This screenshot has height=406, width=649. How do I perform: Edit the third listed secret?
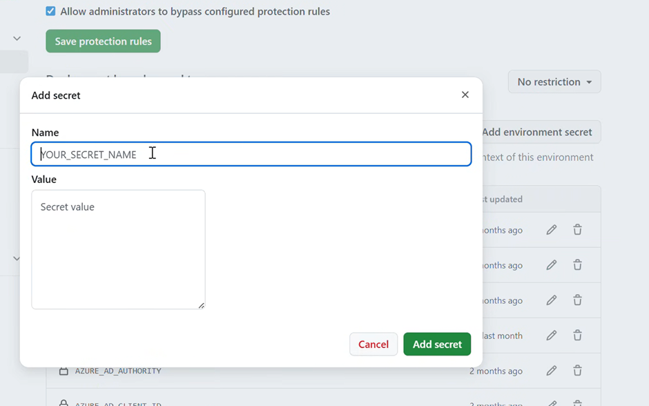pos(552,300)
